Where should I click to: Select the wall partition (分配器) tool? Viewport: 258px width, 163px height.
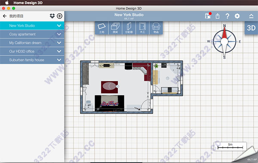129,28
